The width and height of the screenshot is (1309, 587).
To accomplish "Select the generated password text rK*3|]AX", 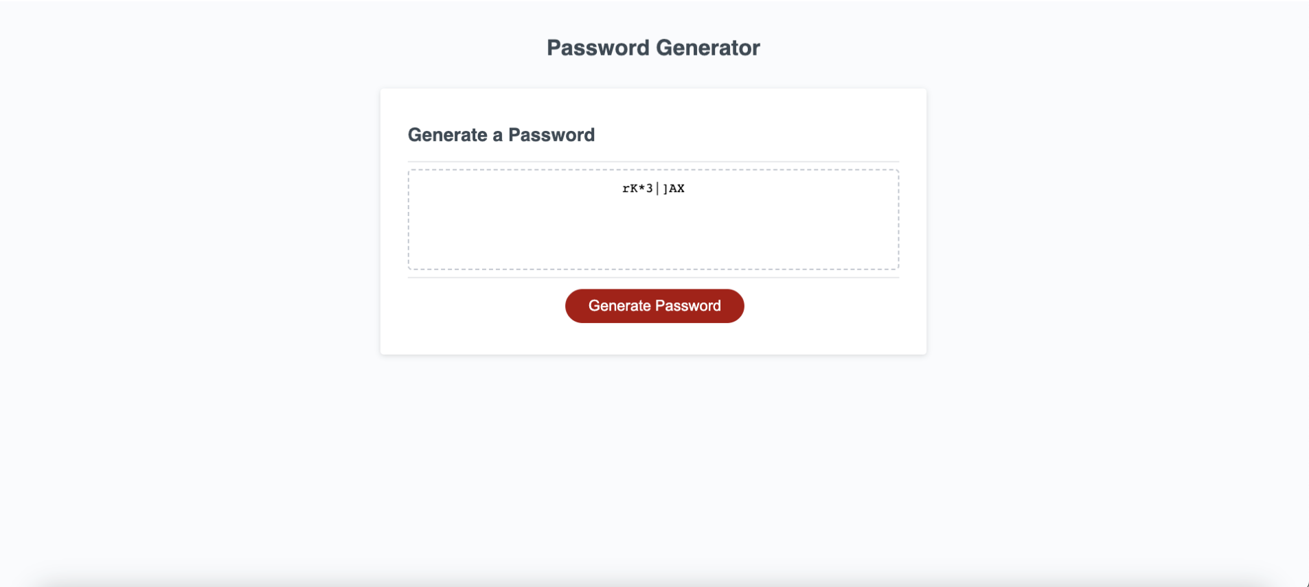I will click(x=653, y=189).
